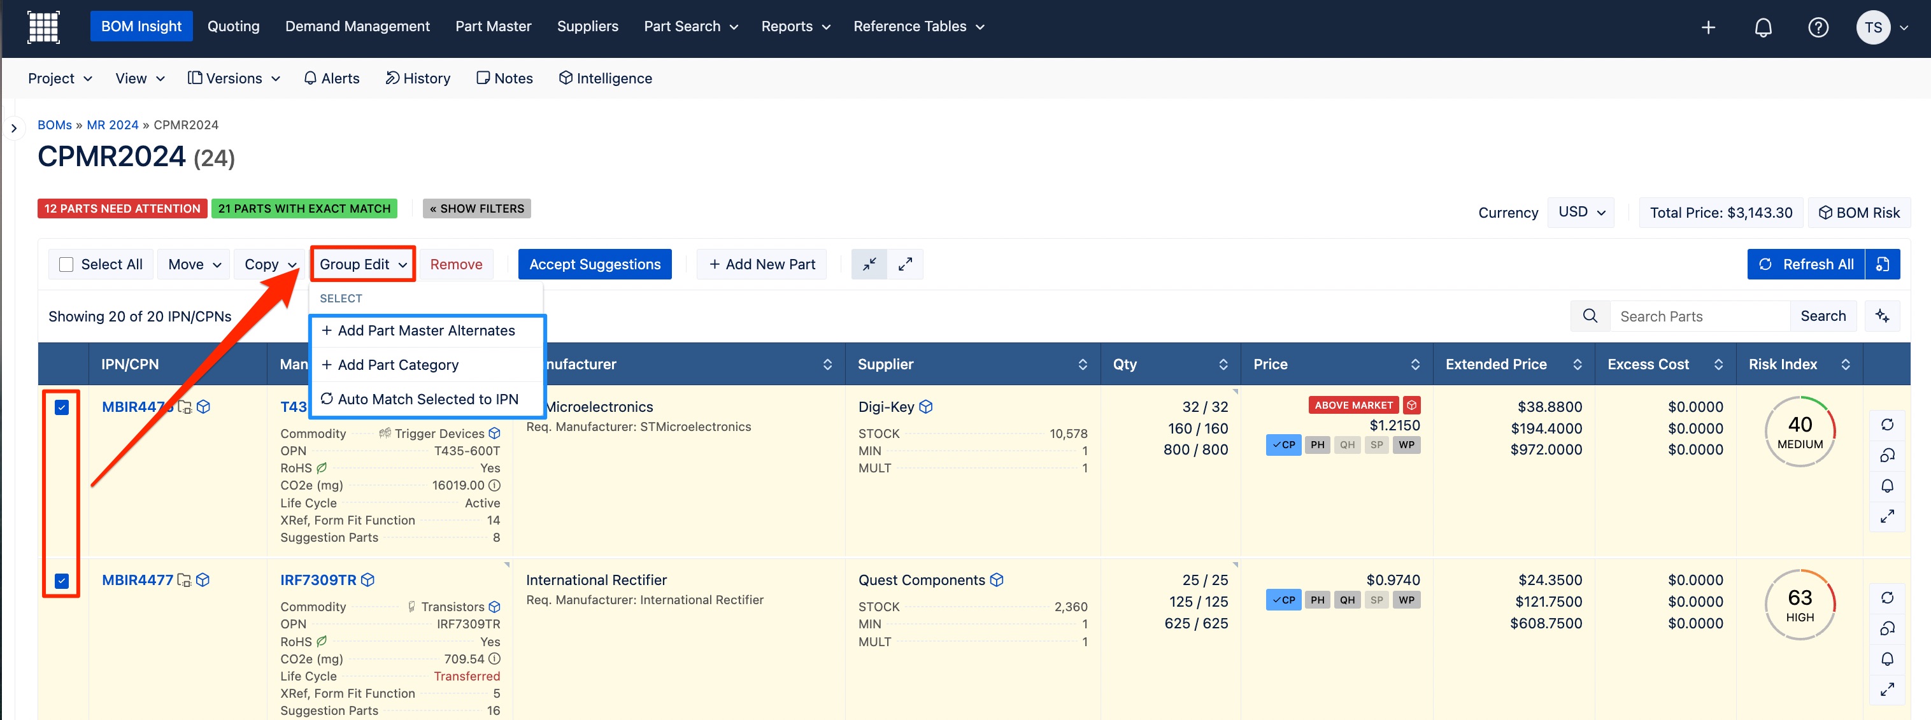
Task: Toggle PH price tag in MBIR4476 row
Action: 1317,445
